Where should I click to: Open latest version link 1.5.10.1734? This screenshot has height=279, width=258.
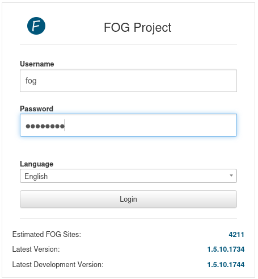pos(226,249)
